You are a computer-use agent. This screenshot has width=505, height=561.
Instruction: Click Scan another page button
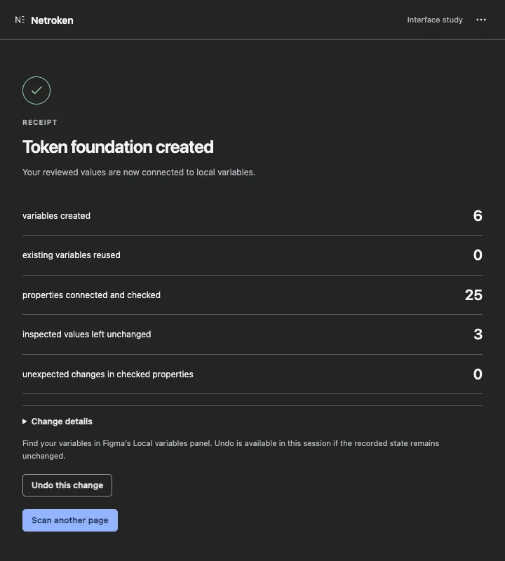tap(70, 520)
